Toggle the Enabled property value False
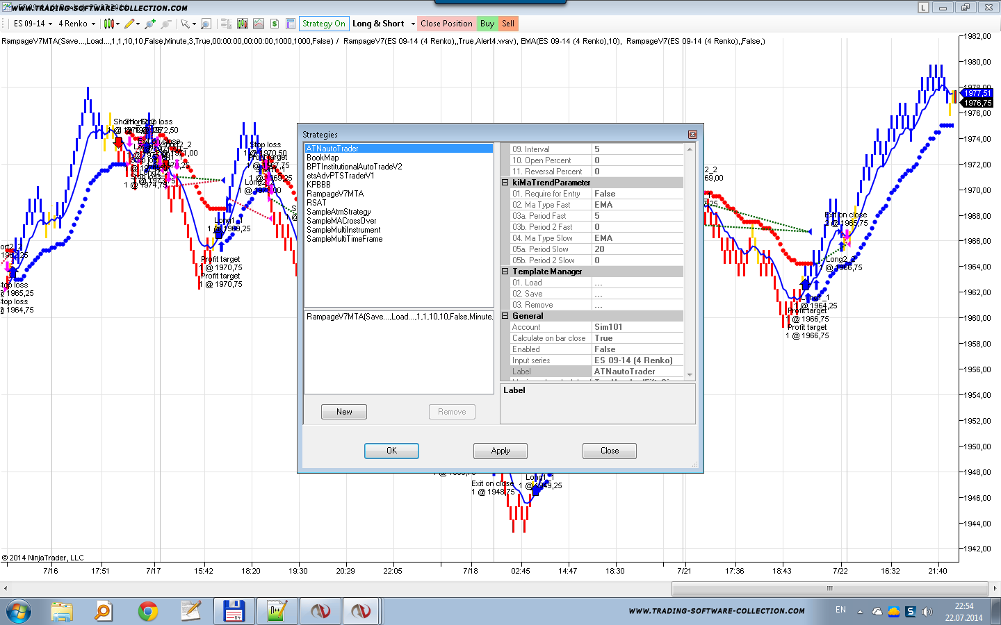 point(637,349)
